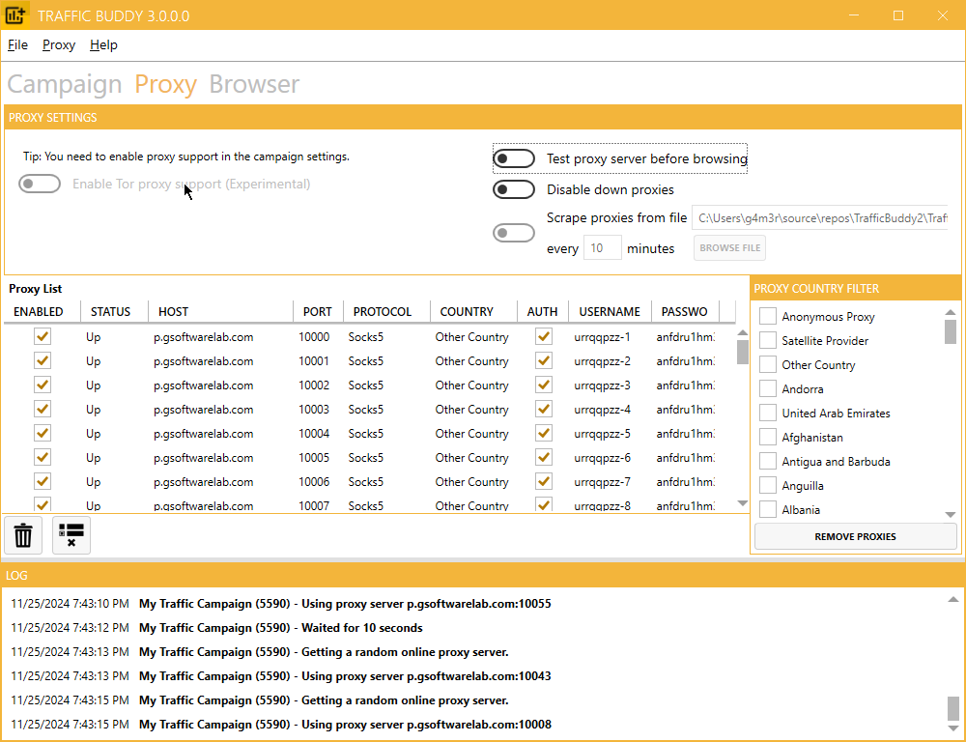Screen dimensions: 966x742
Task: Click proxy list scrollbar up arrow
Action: 742,332
